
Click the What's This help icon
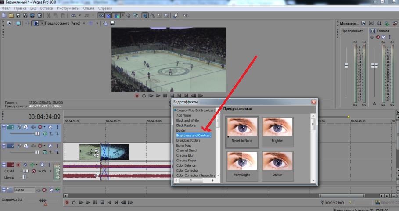coord(185,15)
